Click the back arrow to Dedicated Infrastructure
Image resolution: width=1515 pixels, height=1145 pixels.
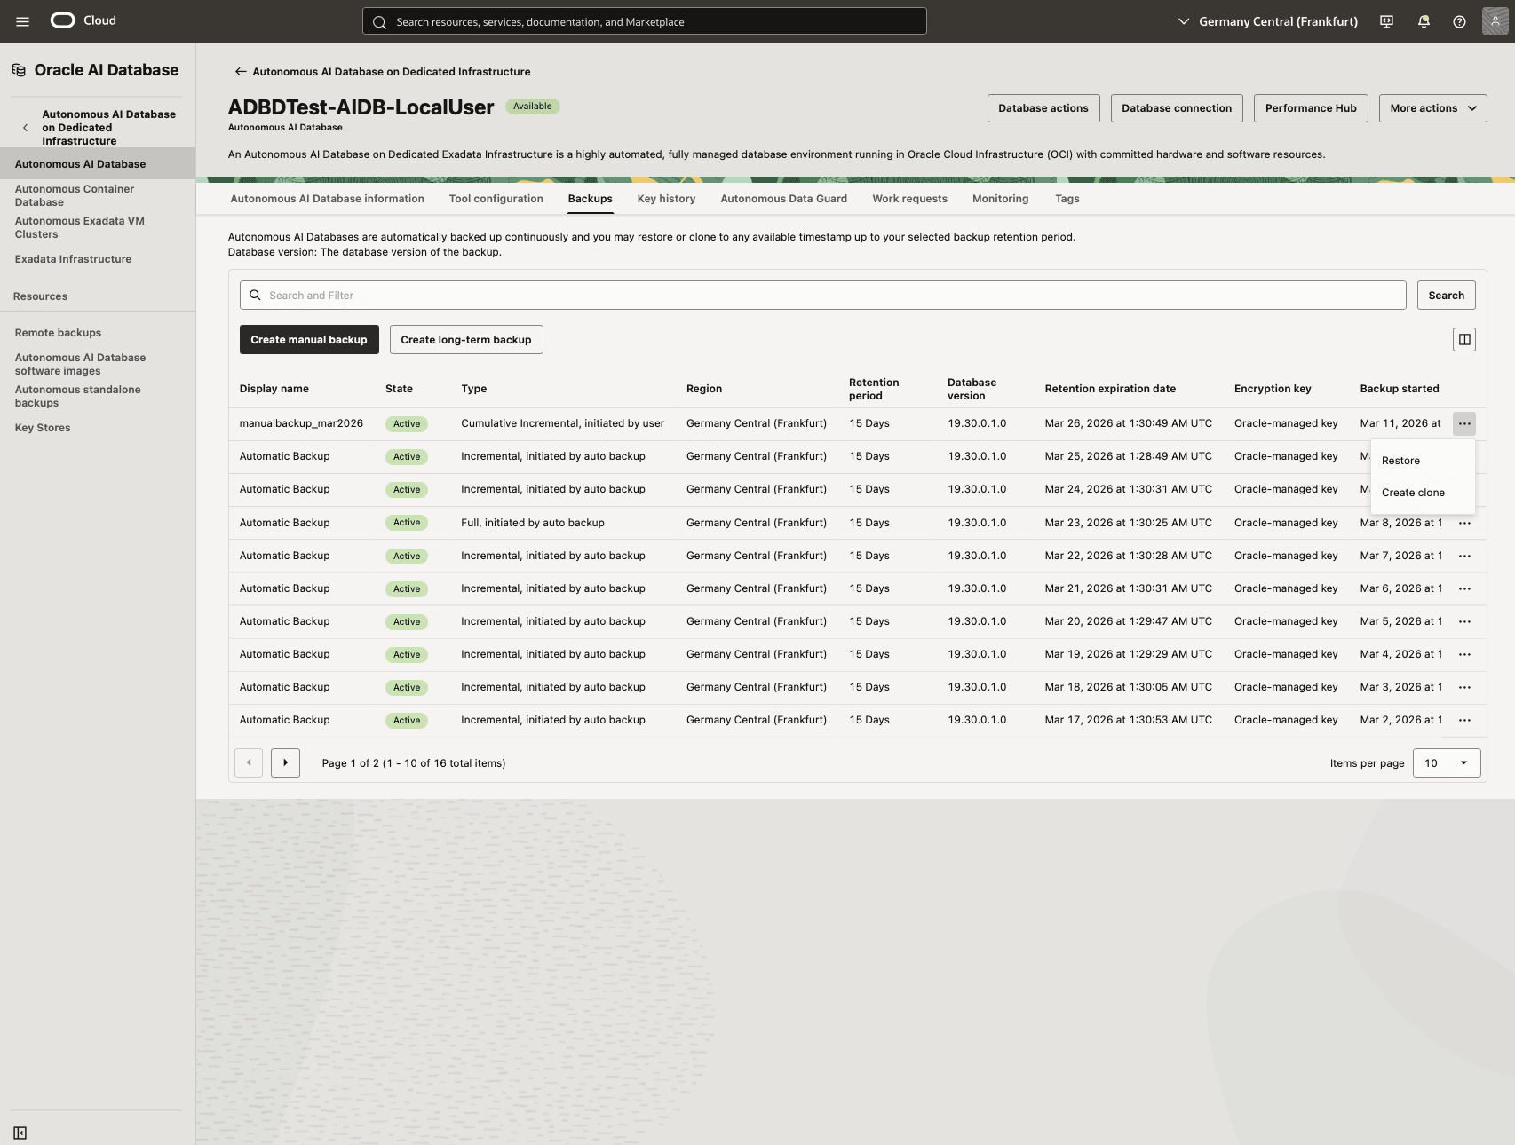point(241,72)
